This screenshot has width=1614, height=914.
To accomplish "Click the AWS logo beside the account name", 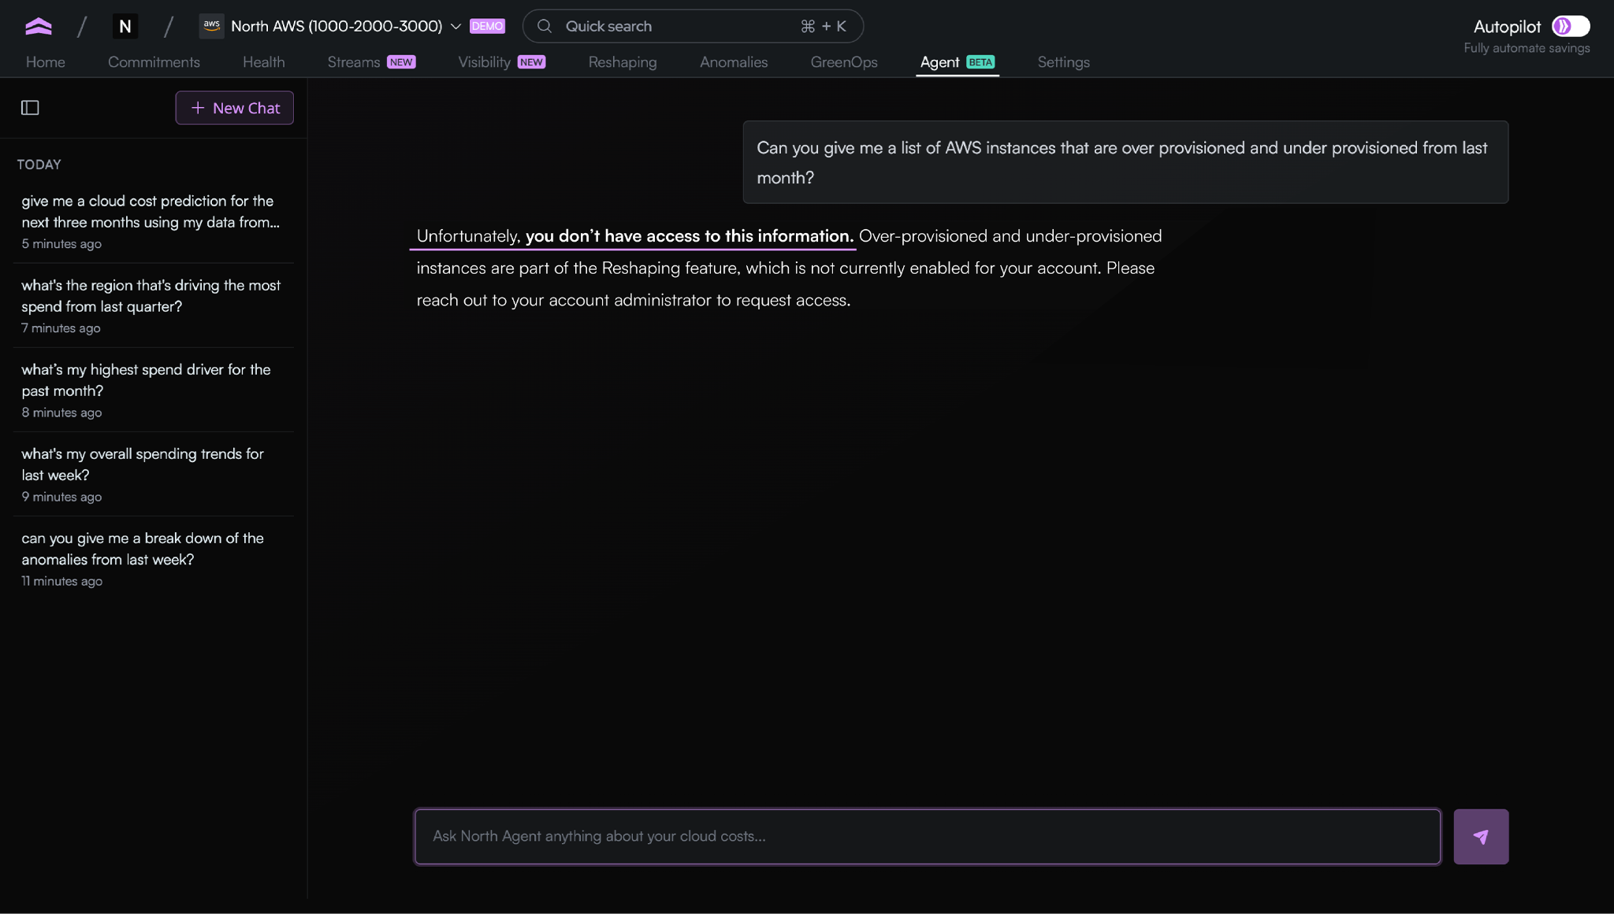I will tap(211, 26).
